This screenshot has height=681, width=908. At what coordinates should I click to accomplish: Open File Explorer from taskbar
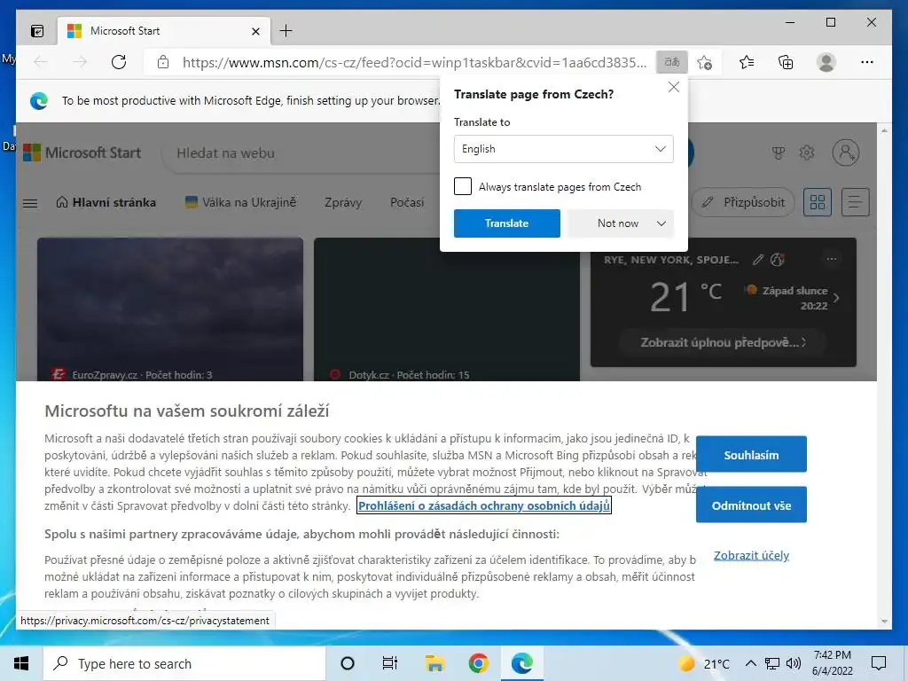tap(434, 663)
